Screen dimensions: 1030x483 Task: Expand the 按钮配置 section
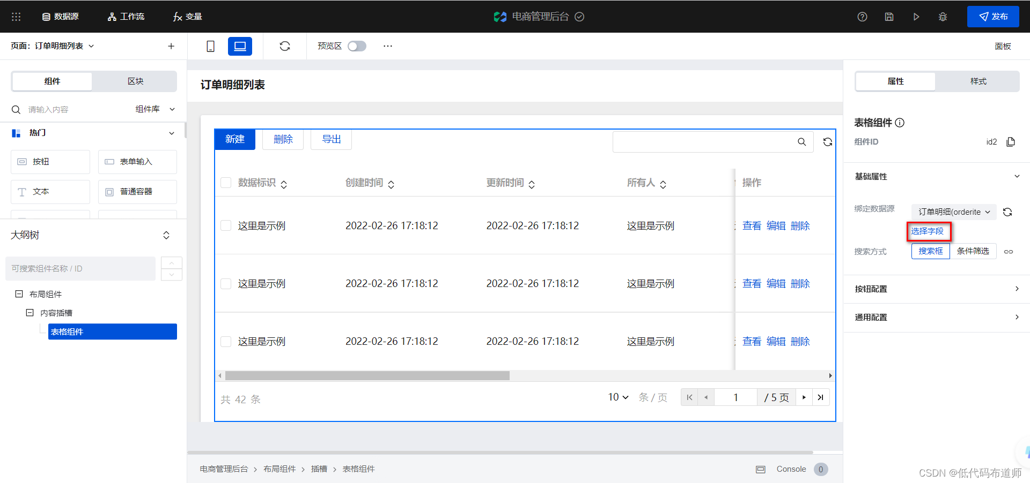click(937, 289)
